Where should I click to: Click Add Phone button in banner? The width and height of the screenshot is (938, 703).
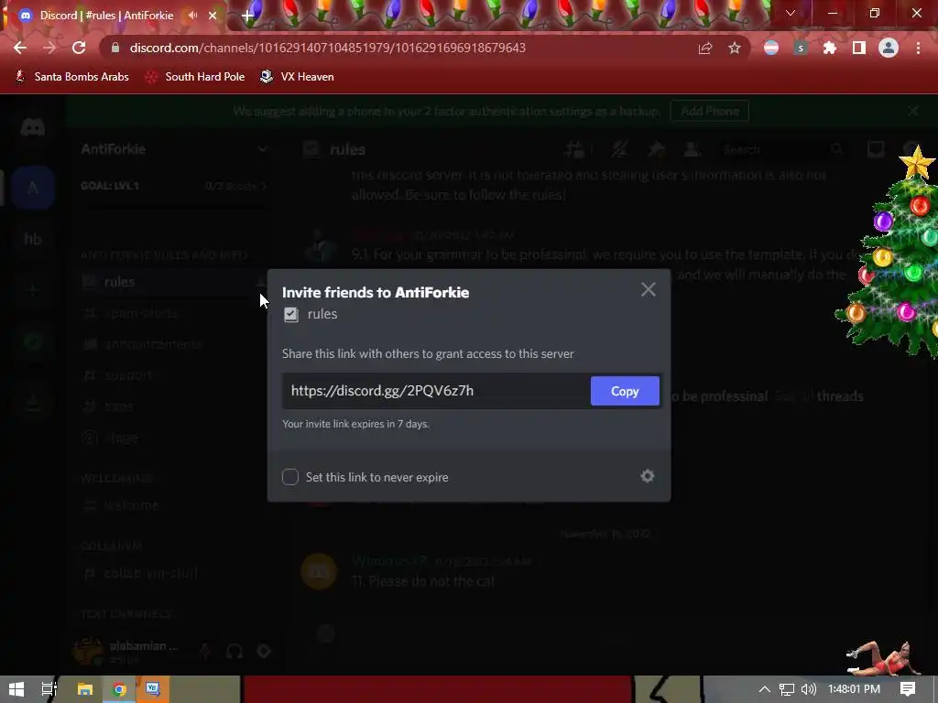tap(710, 111)
